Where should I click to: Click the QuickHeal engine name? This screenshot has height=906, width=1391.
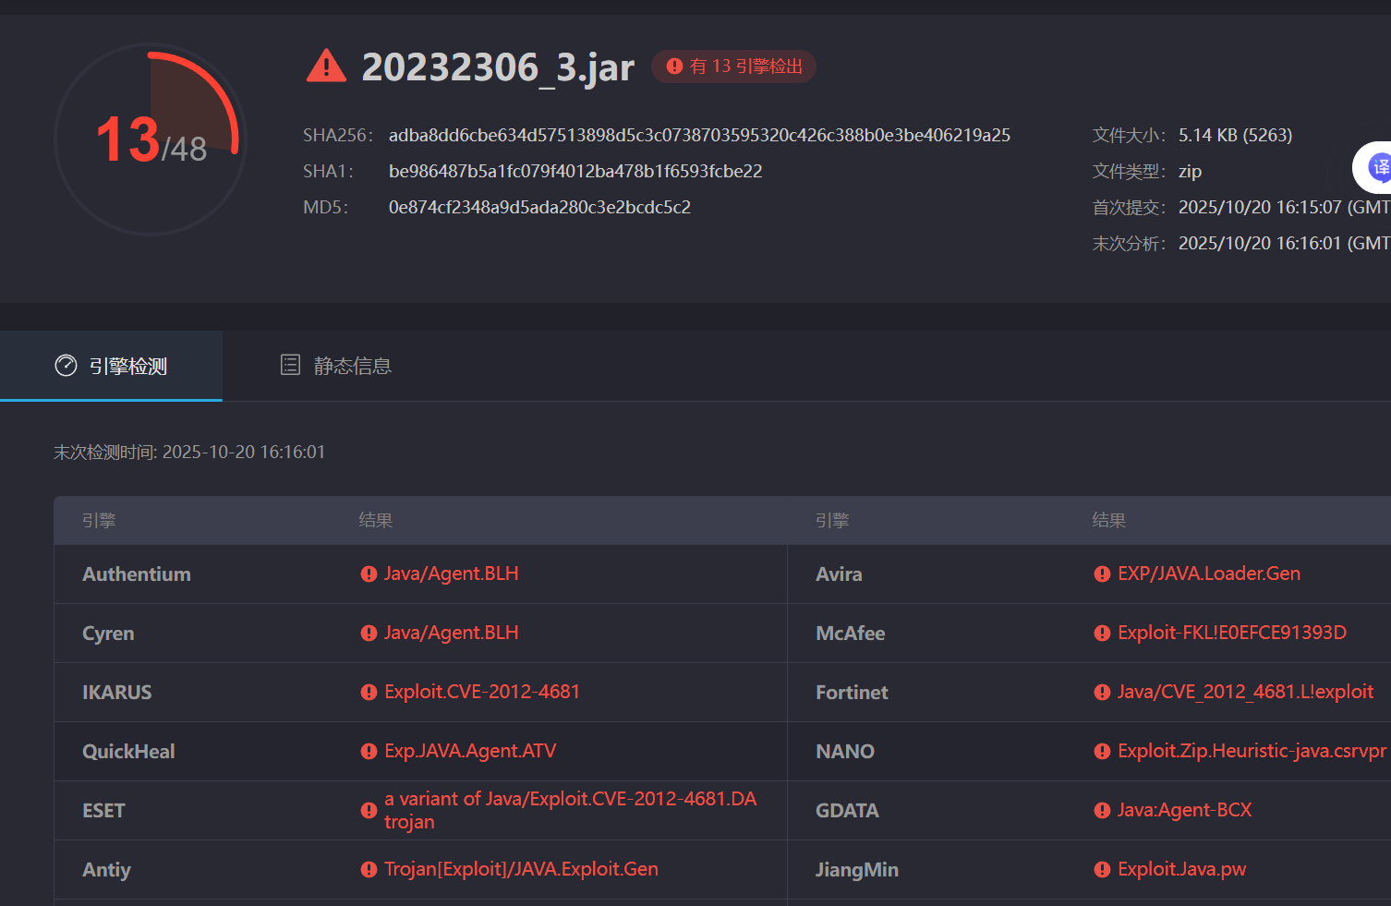128,752
